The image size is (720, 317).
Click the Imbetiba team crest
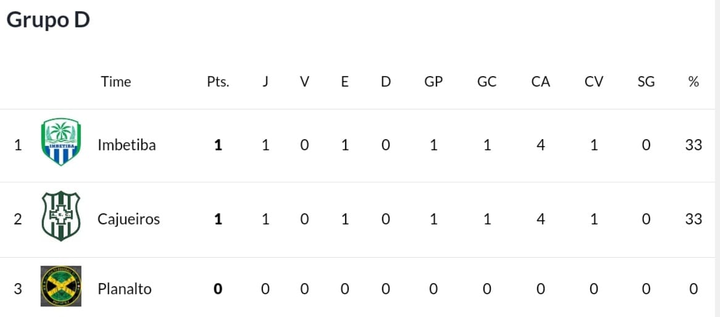pyautogui.click(x=61, y=142)
